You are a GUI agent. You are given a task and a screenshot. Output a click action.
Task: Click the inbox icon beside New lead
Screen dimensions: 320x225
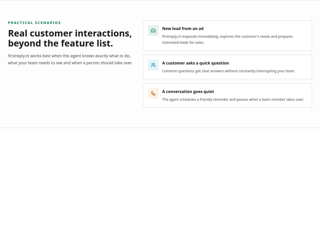click(153, 30)
